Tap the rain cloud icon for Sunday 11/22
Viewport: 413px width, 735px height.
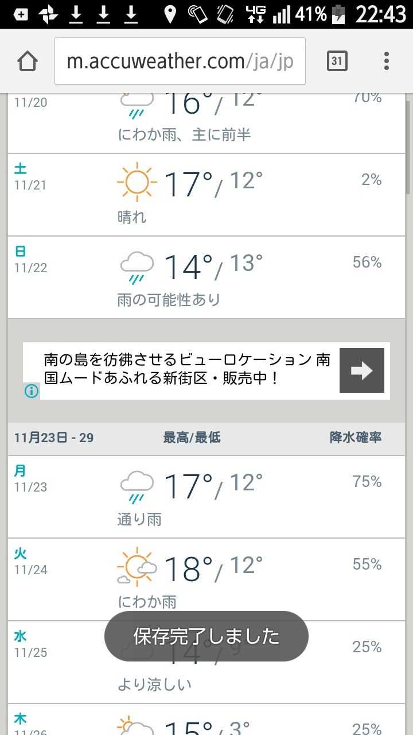click(x=137, y=266)
